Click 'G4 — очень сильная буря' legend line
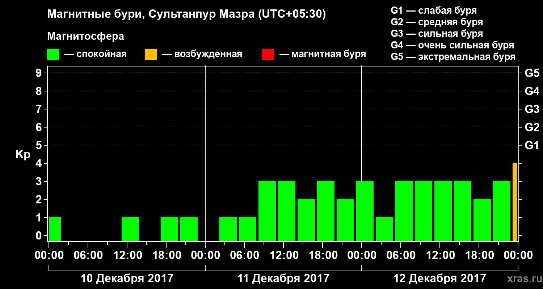The height and width of the screenshot is (289, 543). point(452,45)
